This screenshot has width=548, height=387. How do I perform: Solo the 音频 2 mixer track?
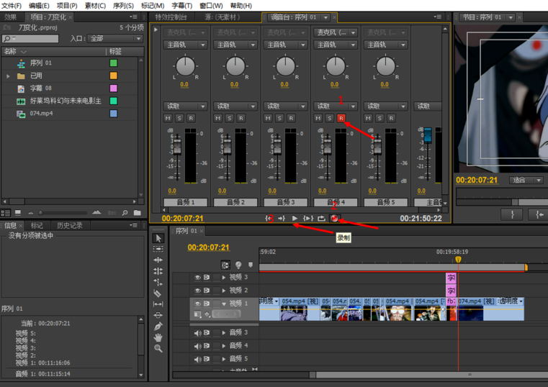[x=230, y=118]
